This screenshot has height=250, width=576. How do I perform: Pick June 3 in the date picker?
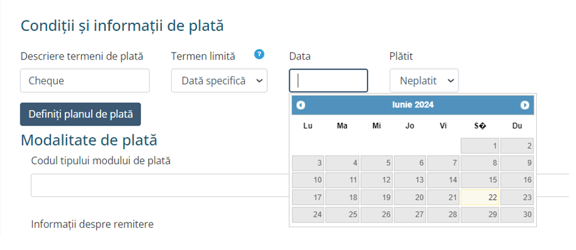[308, 163]
